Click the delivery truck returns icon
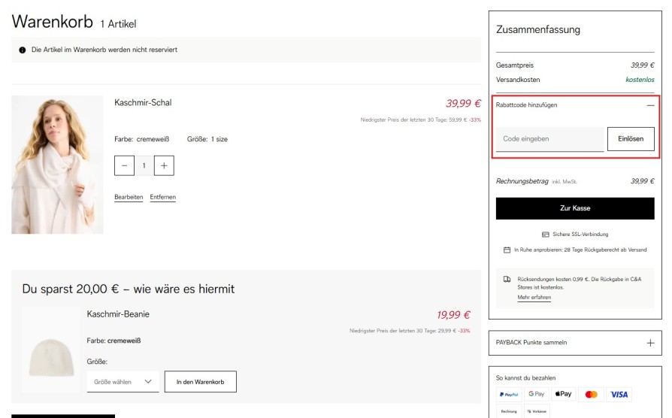672x418 pixels. 507,279
